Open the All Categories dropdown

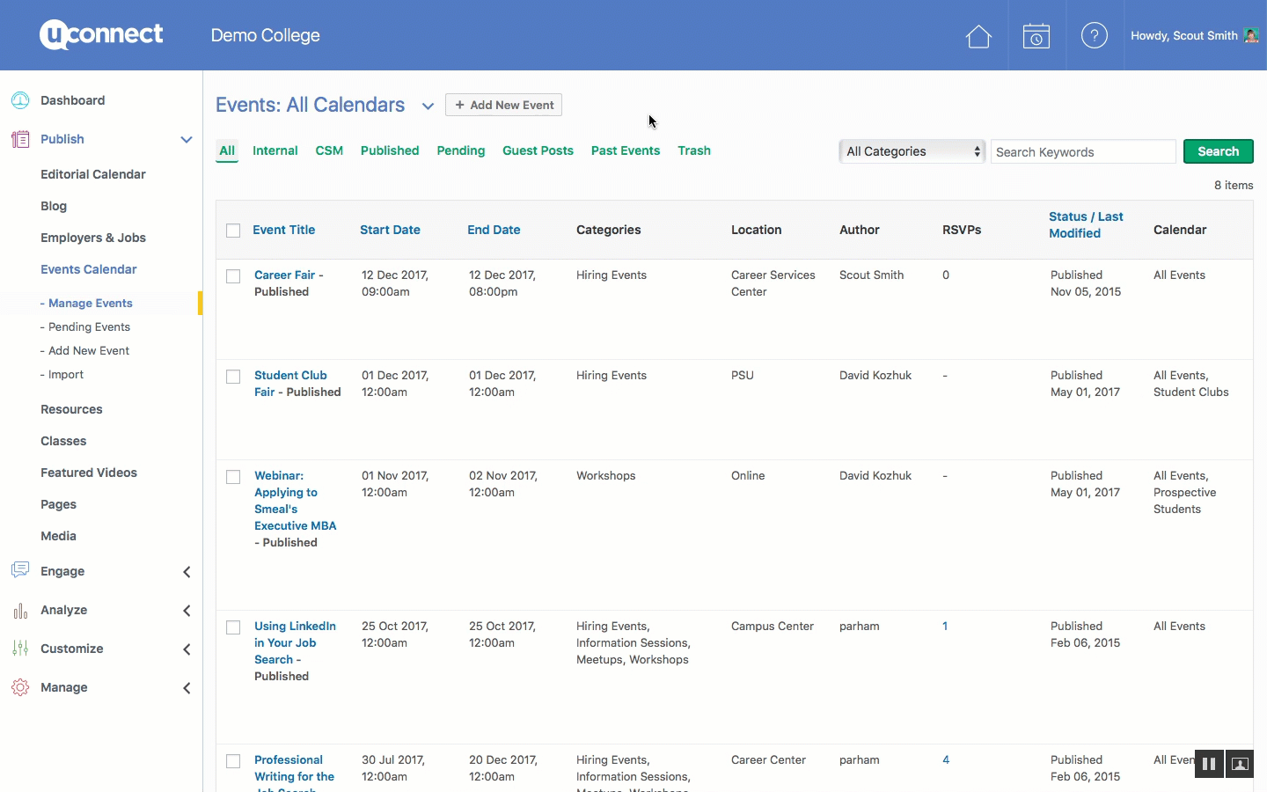(912, 151)
